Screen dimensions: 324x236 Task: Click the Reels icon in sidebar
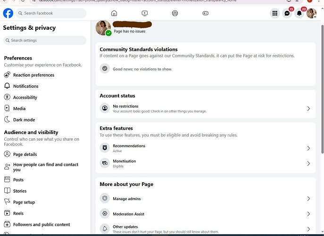[7, 213]
